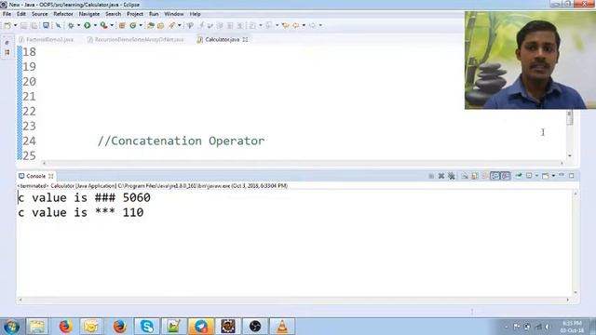This screenshot has width=596, height=335.
Task: Click the Open Console icon
Action: 546,176
